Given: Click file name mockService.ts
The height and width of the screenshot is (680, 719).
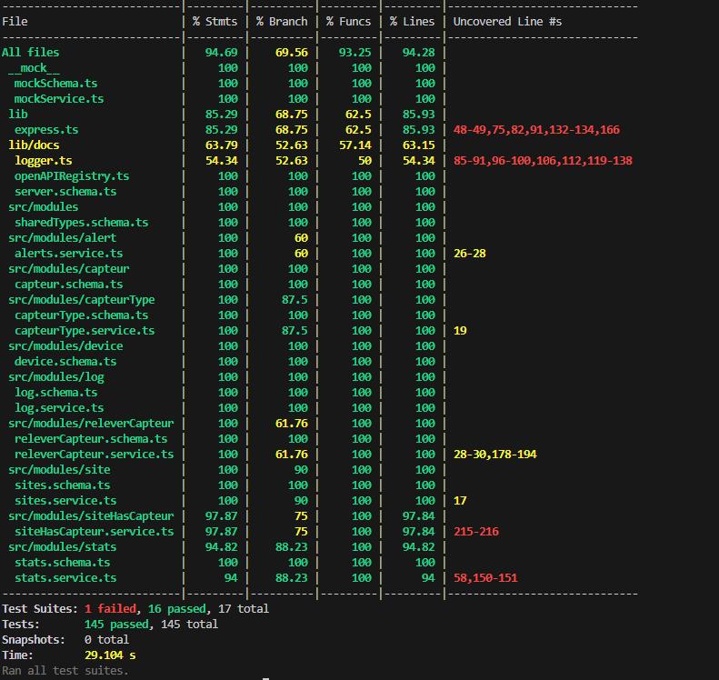Looking at the screenshot, I should [x=59, y=99].
